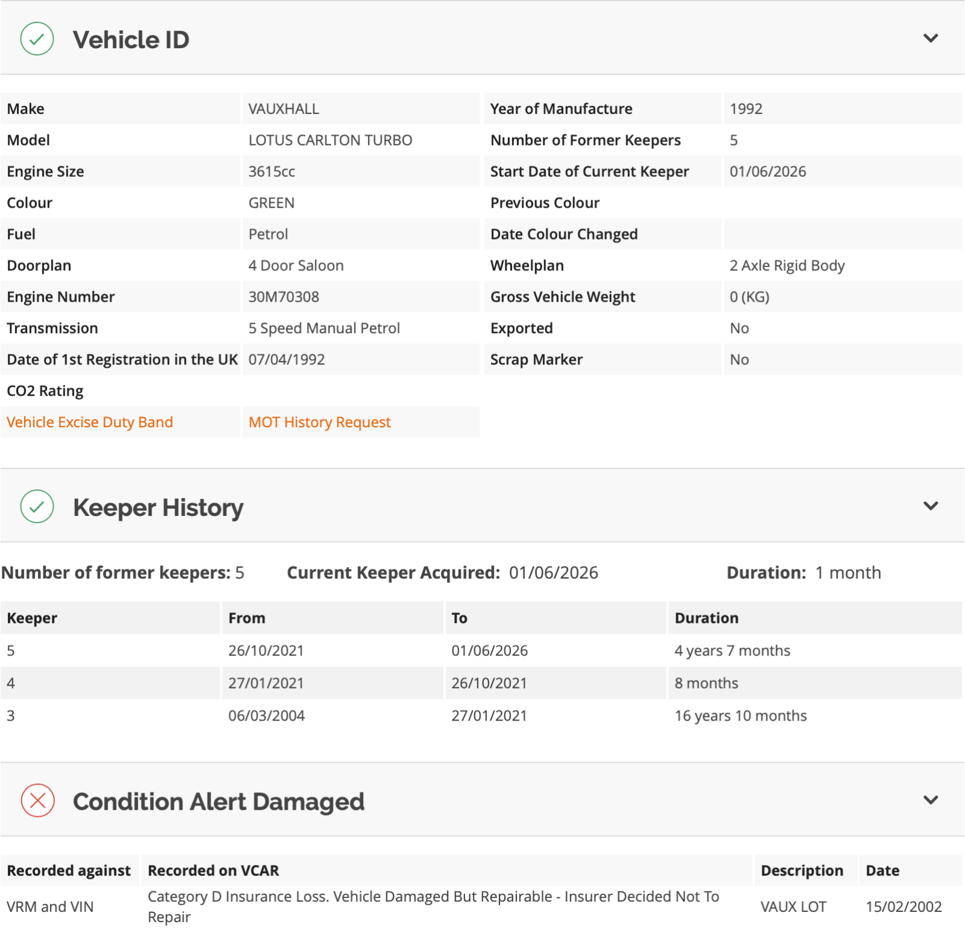Viewport: 965px width, 939px height.
Task: Click the Condition Alert Damaged heading
Action: click(x=218, y=801)
